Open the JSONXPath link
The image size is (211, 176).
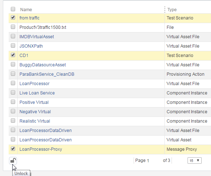31,46
